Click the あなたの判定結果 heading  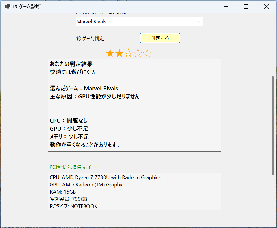pyautogui.click(x=71, y=64)
